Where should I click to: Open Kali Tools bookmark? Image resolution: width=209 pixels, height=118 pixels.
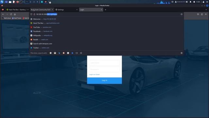click(x=17, y=18)
